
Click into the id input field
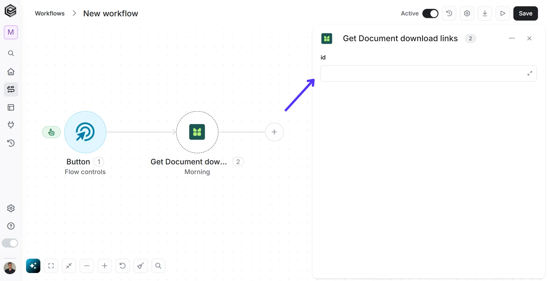pyautogui.click(x=428, y=73)
